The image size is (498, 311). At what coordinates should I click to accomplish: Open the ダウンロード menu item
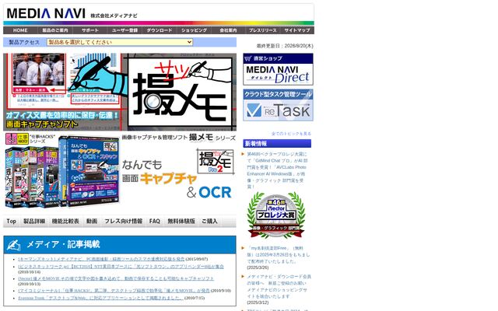click(160, 30)
